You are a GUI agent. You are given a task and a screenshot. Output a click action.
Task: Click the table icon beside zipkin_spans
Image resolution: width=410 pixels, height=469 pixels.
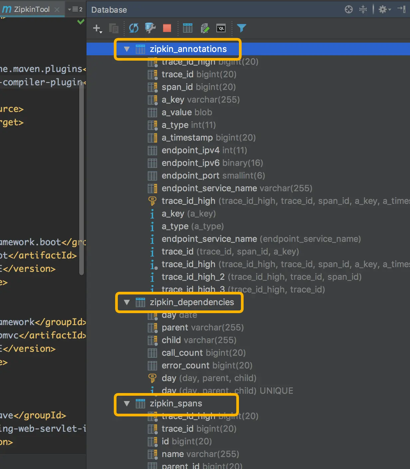click(x=140, y=403)
